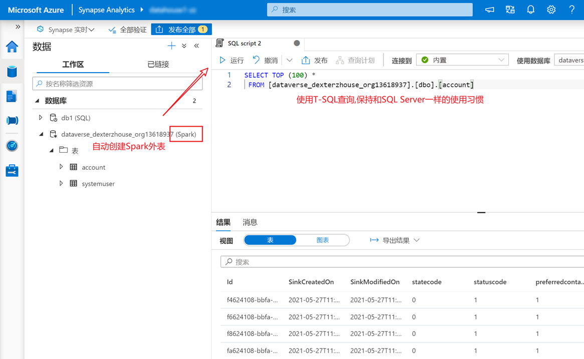Expand the left navigation sidebar
Screen dimensions: 584x359
(18, 27)
